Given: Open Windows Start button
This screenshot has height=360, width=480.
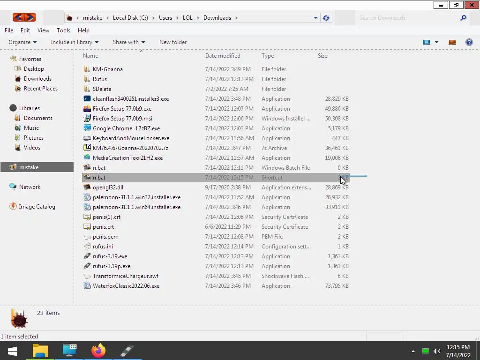Looking at the screenshot, I should pos(12,351).
